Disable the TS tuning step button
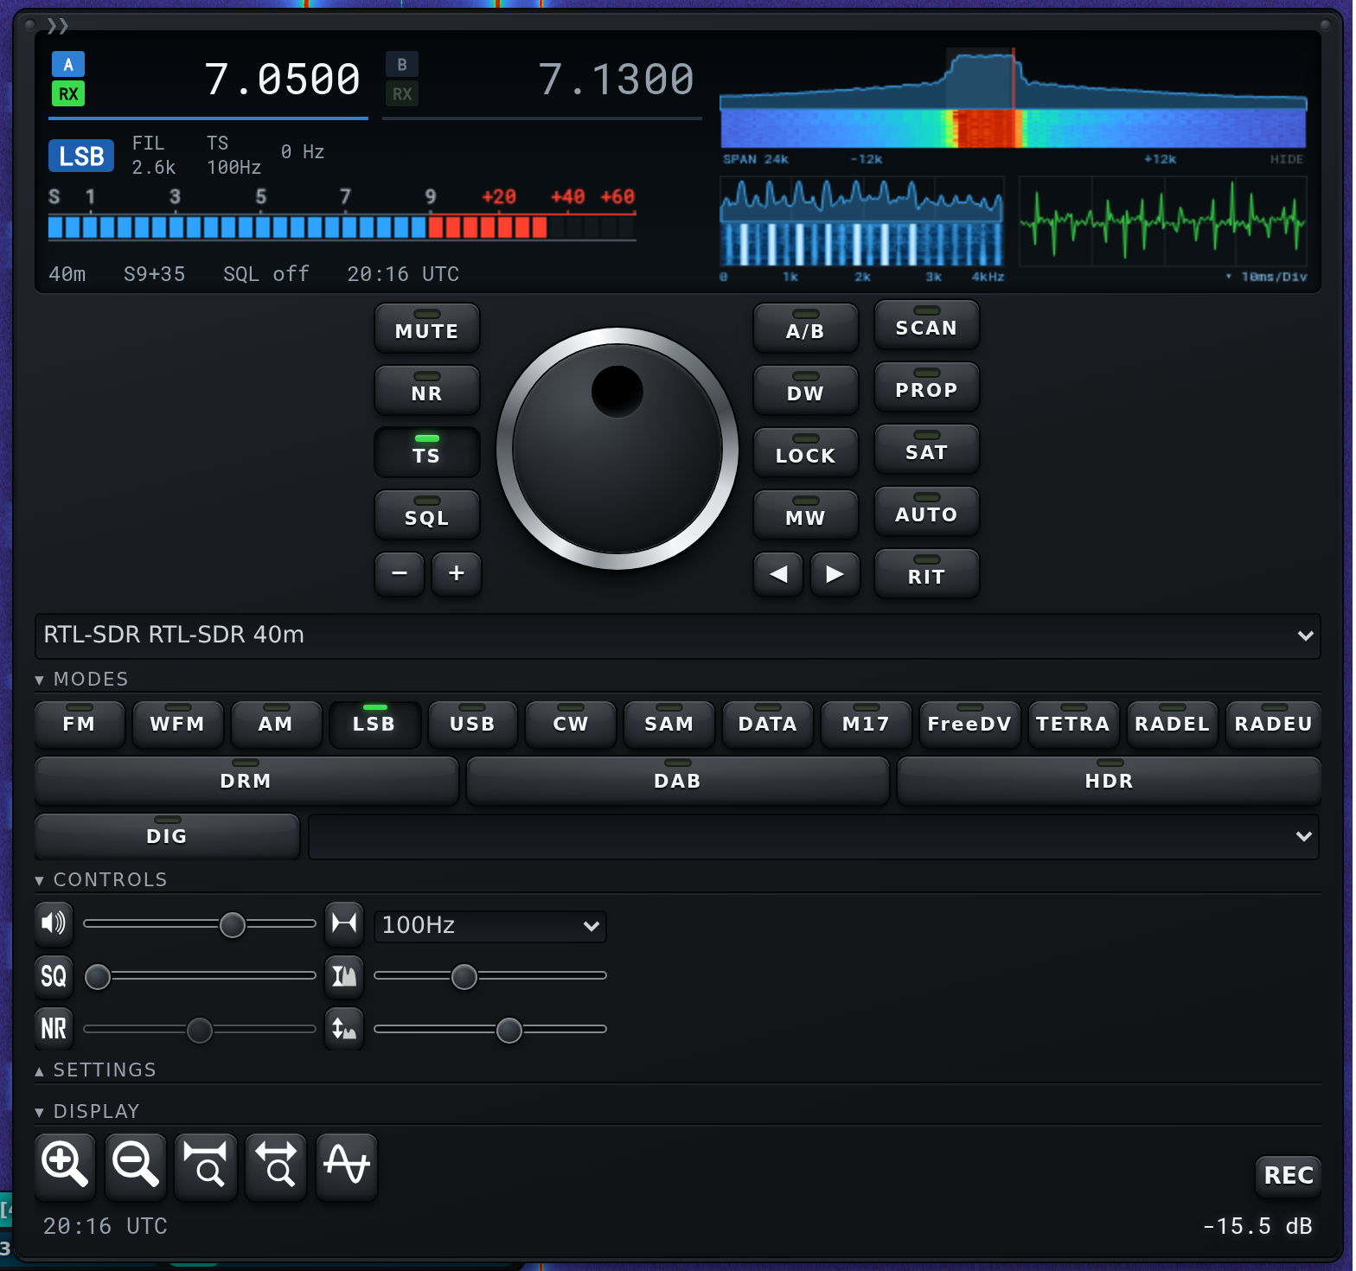Image resolution: width=1356 pixels, height=1271 pixels. tap(427, 452)
